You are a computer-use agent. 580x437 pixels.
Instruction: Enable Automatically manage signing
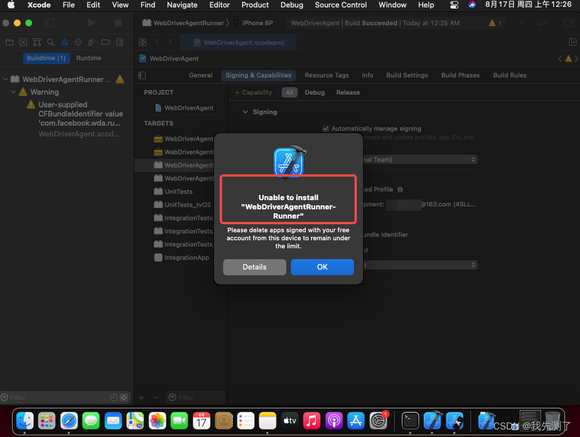point(326,128)
